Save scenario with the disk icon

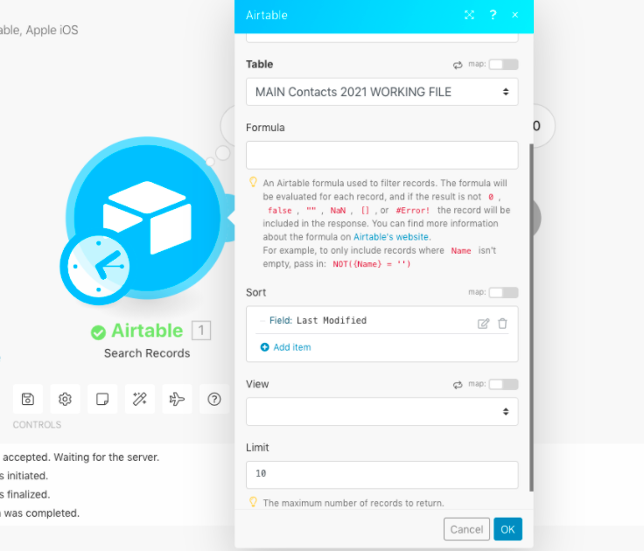click(x=28, y=399)
